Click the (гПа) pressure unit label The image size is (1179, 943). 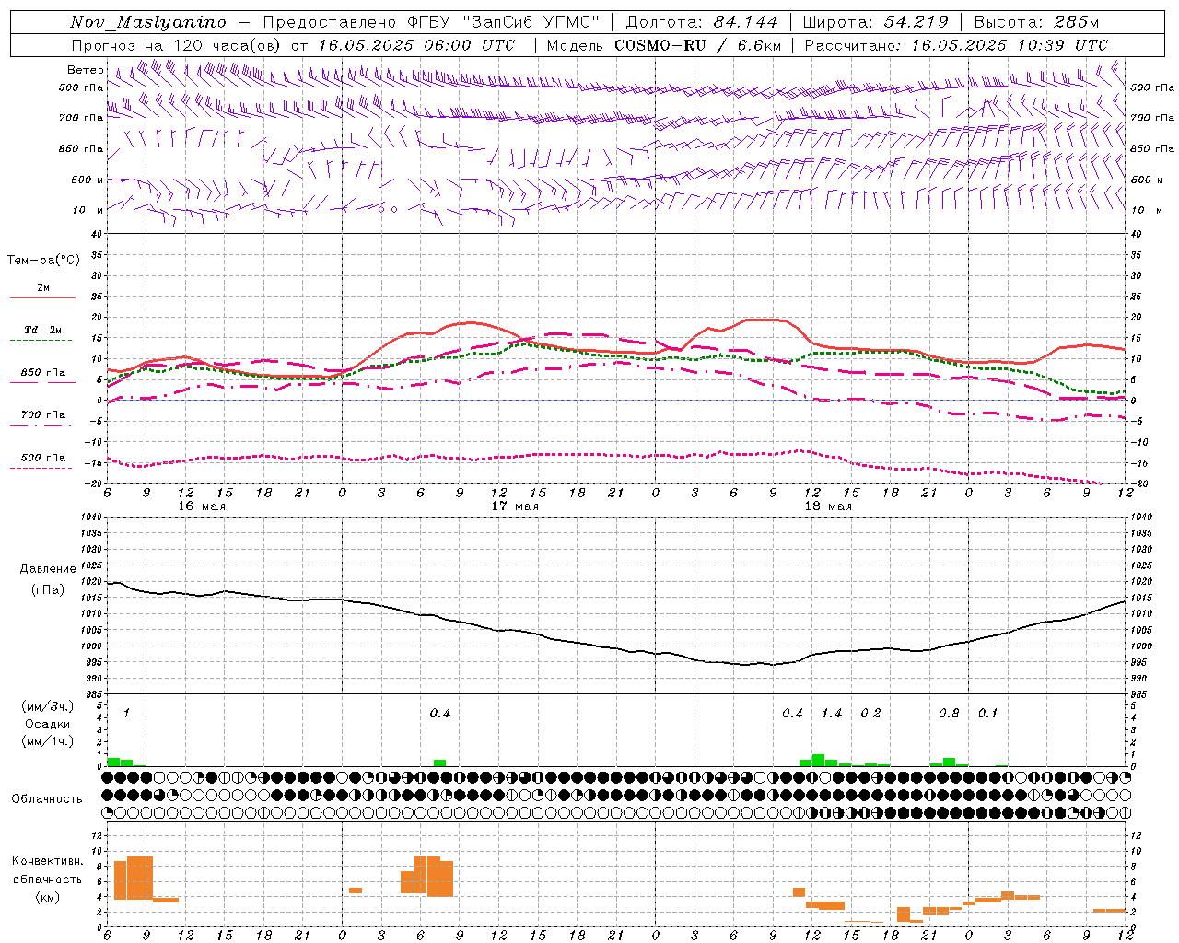(48, 590)
